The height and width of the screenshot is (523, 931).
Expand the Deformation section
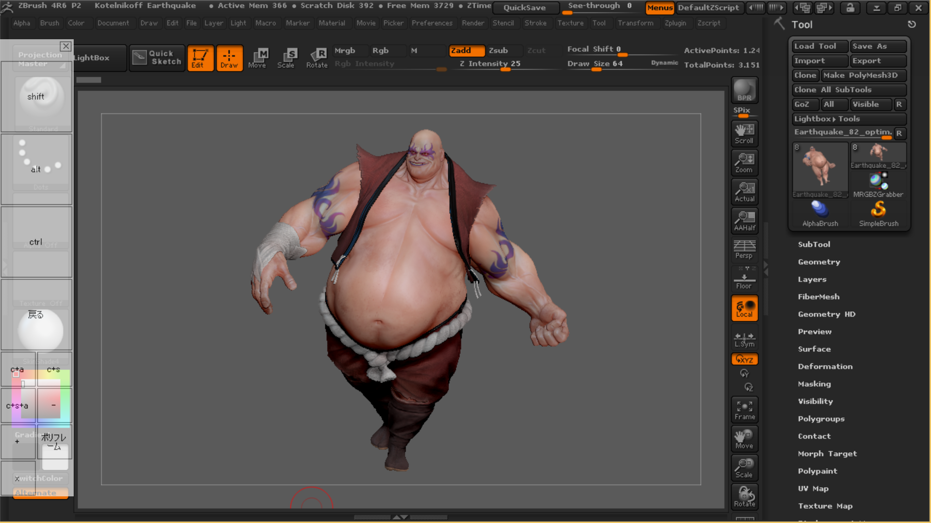pos(825,367)
